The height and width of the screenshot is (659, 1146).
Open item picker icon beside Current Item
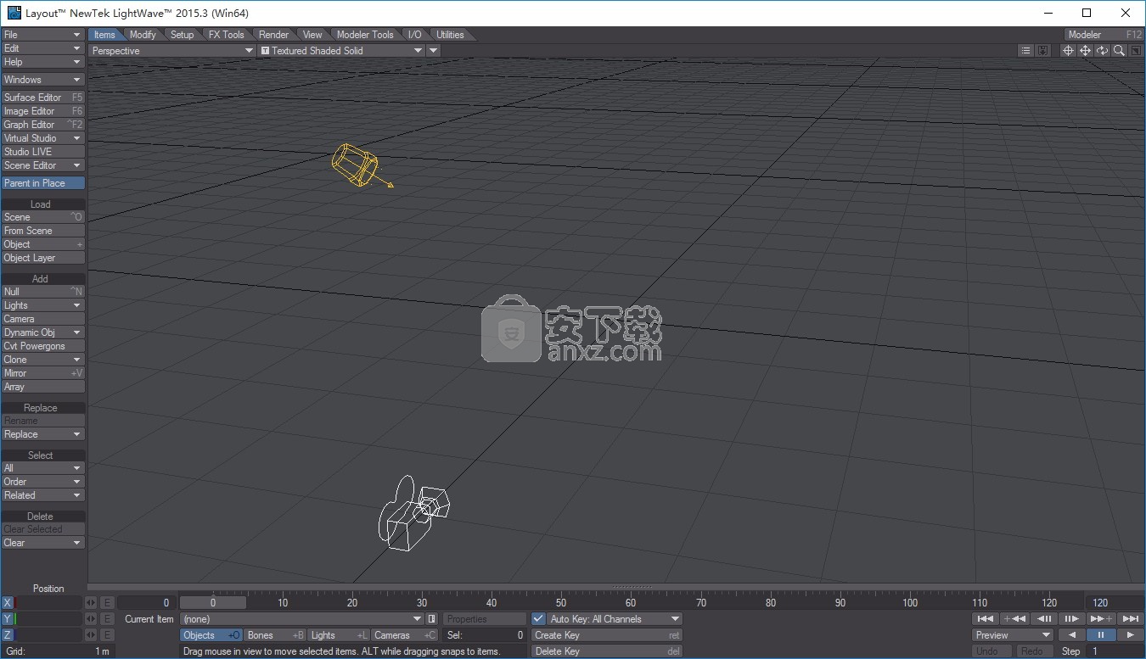[x=431, y=619]
